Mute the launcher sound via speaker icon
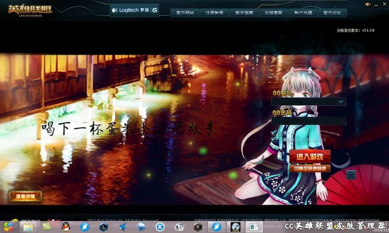389x233 pixels. point(368,4)
